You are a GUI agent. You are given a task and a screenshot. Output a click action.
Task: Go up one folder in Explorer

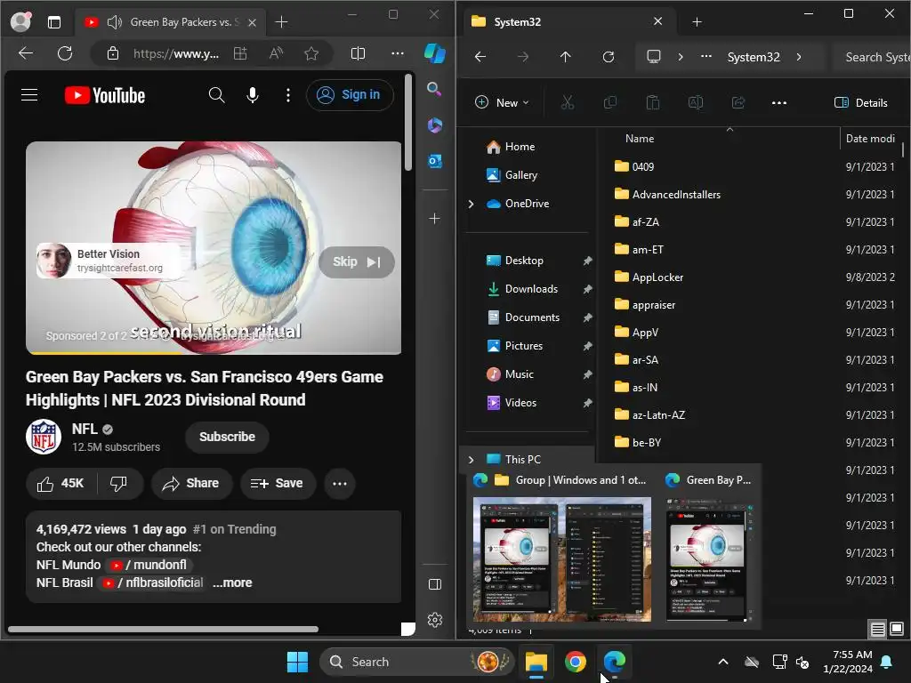click(565, 56)
